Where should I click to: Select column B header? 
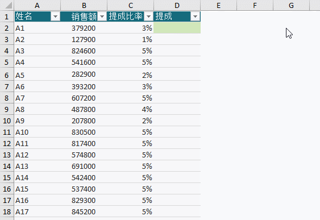coord(84,5)
